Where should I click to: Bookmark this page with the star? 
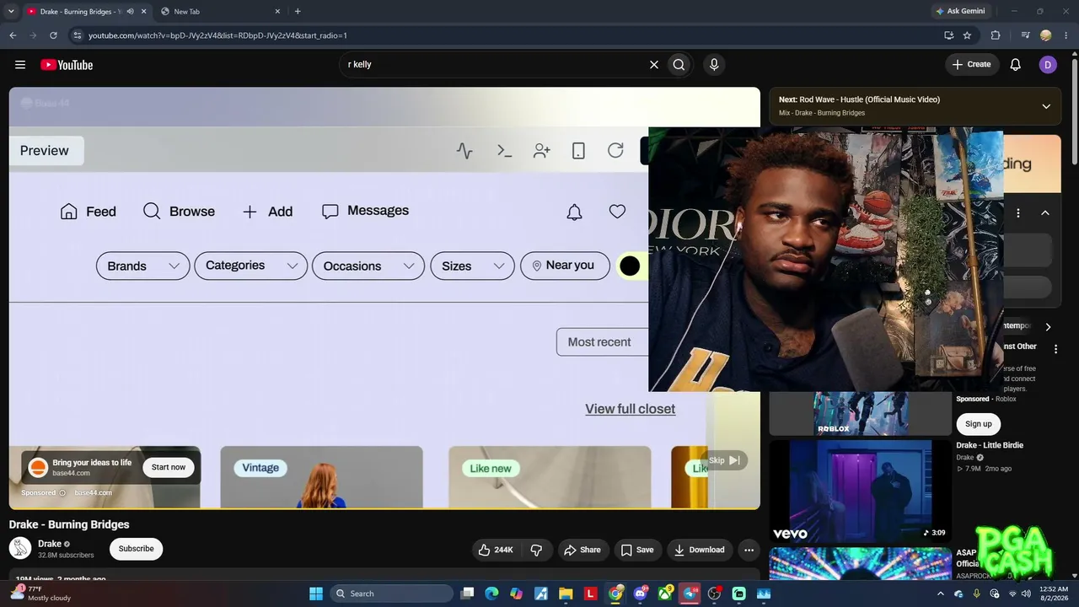click(967, 35)
